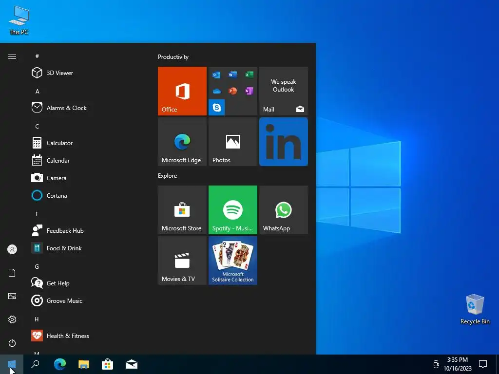Open Microsoft Store tile

(182, 210)
